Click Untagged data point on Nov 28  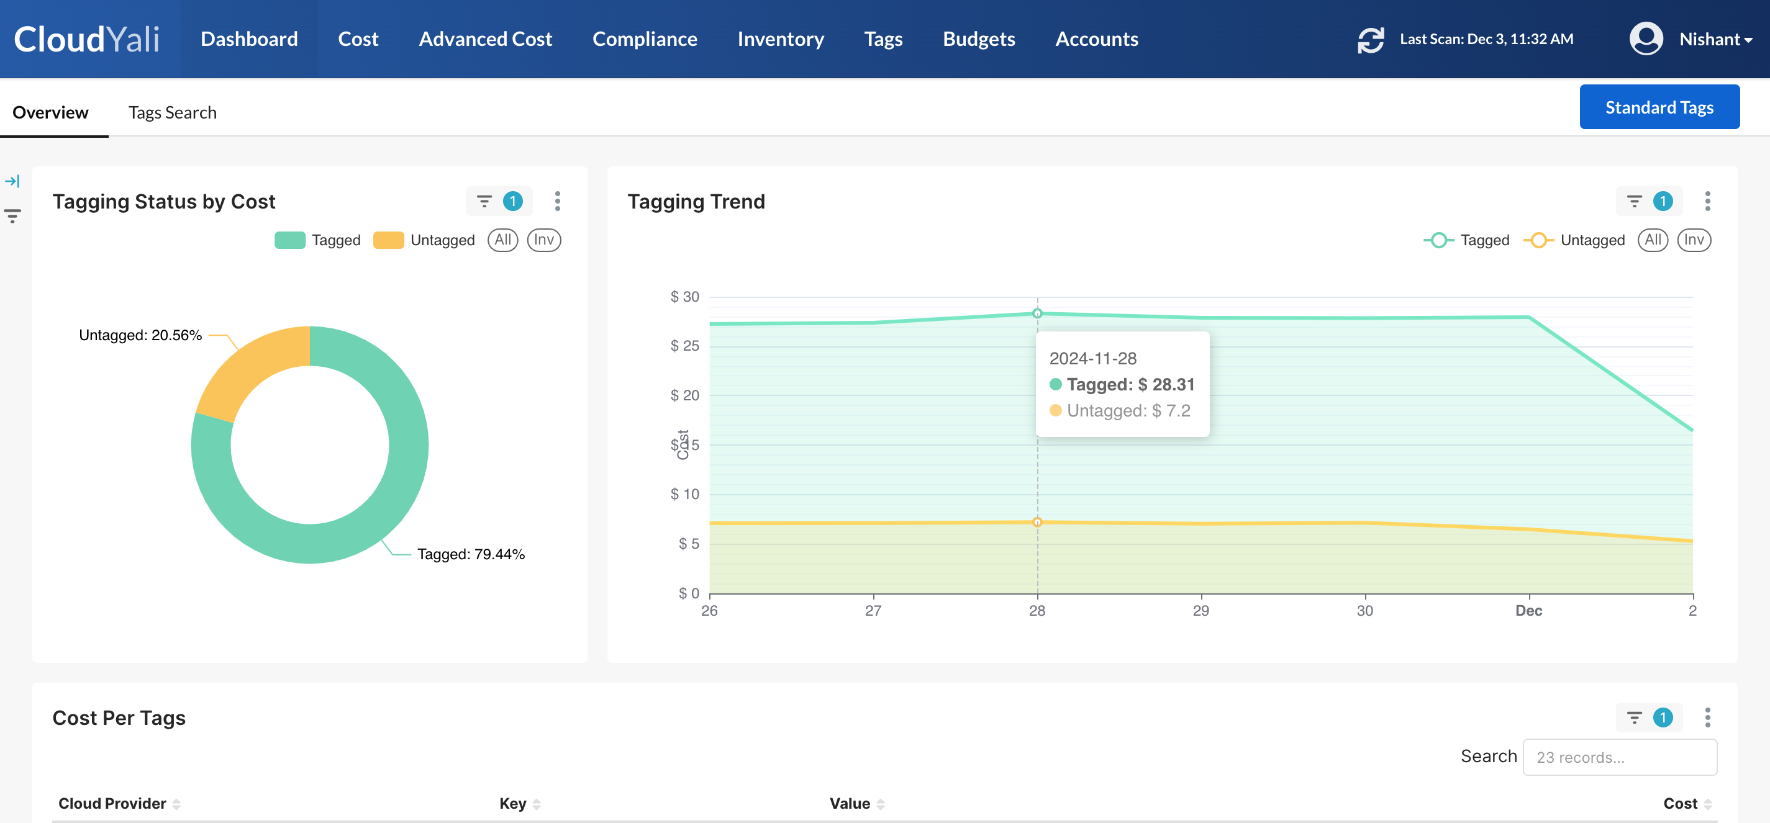pyautogui.click(x=1037, y=523)
